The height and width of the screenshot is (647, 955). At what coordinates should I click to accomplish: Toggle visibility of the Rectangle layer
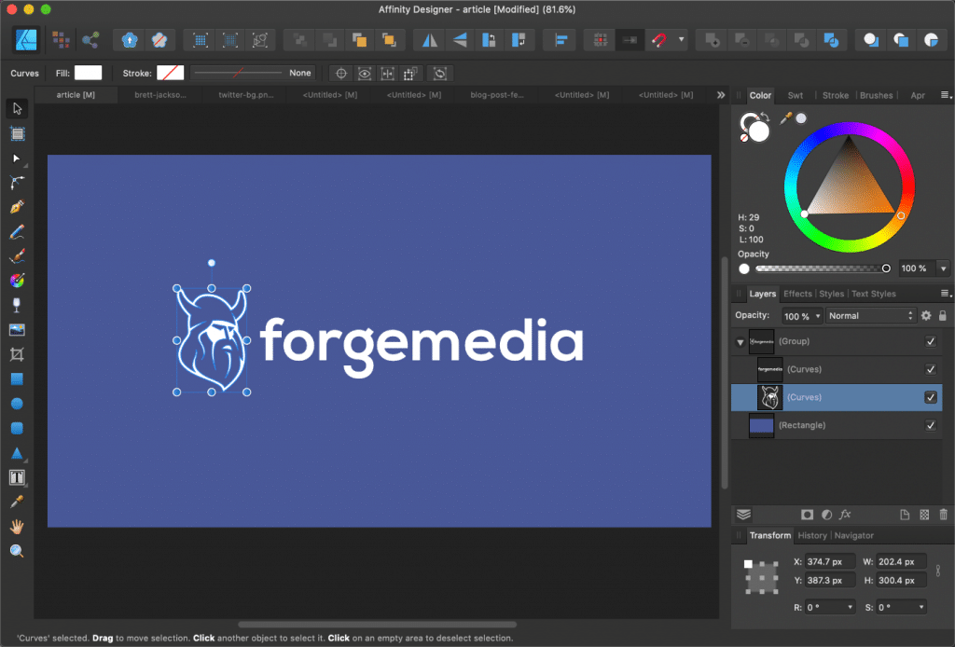[x=931, y=425]
